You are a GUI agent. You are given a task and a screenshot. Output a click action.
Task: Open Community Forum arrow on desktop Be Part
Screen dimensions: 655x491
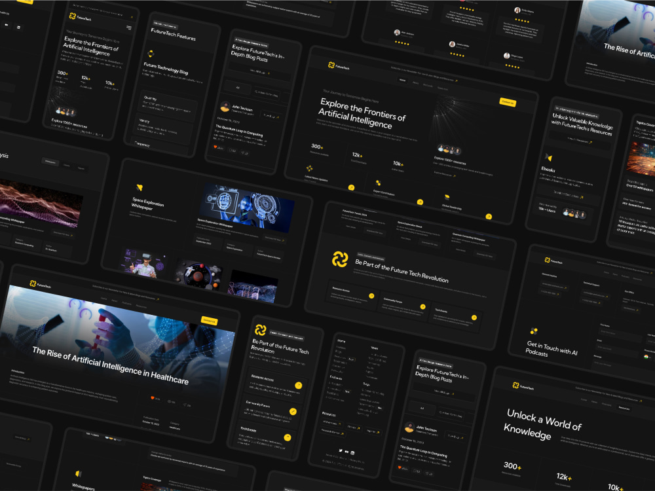tap(422, 307)
